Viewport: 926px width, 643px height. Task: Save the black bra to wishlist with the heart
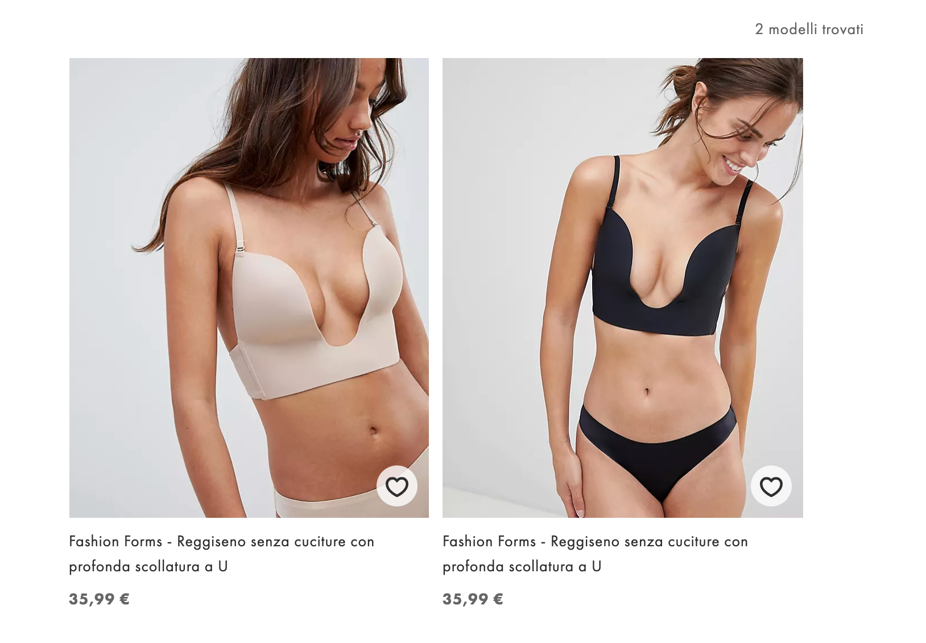[771, 487]
